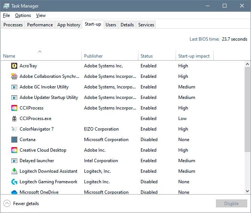Select the AcroTray row name
251x213 pixels.
tap(28, 66)
